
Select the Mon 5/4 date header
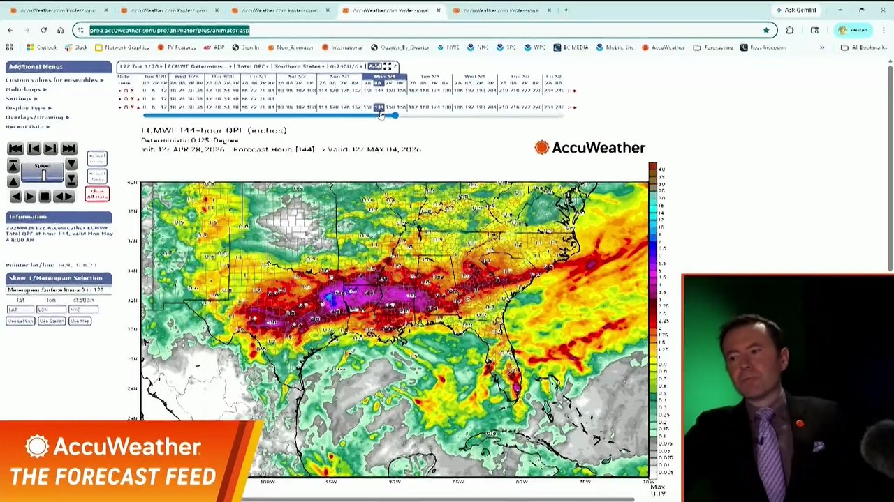pyautogui.click(x=384, y=77)
